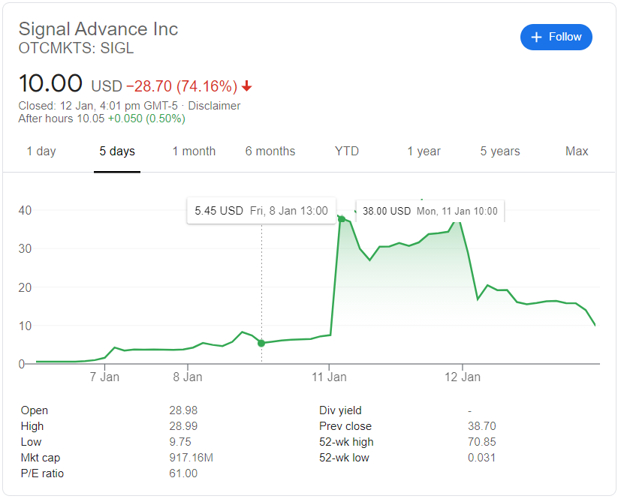Click the plus icon on Follow
Image resolution: width=618 pixels, height=499 pixels.
tap(536, 37)
